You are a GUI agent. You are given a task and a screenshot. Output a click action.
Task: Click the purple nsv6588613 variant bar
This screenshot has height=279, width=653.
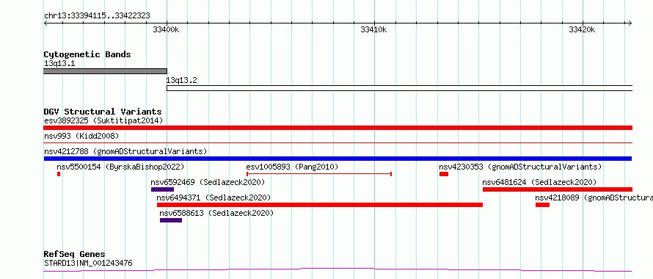[x=171, y=220]
